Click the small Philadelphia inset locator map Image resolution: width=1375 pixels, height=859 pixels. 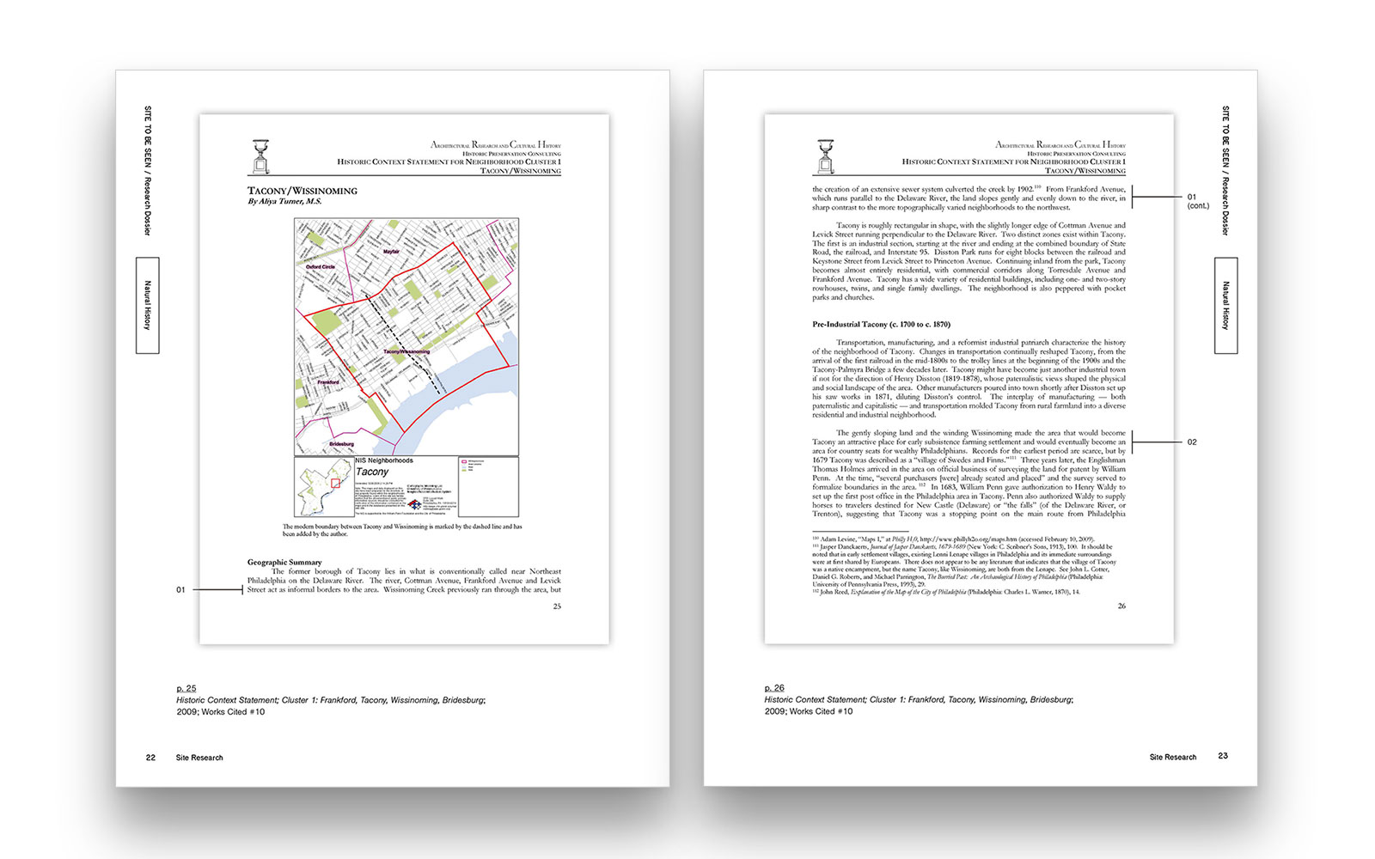[324, 487]
